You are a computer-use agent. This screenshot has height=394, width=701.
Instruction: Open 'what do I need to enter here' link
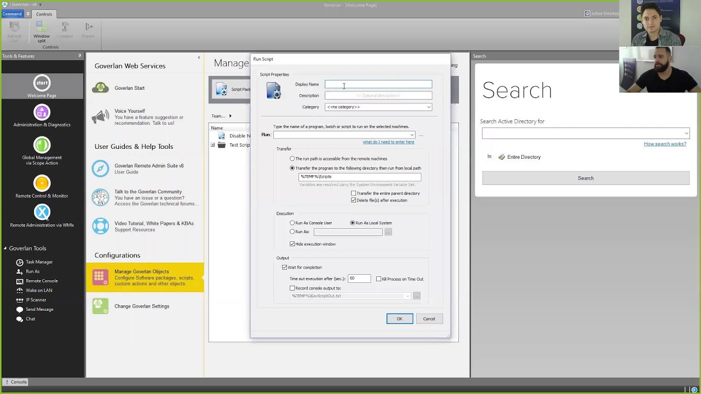pyautogui.click(x=388, y=142)
